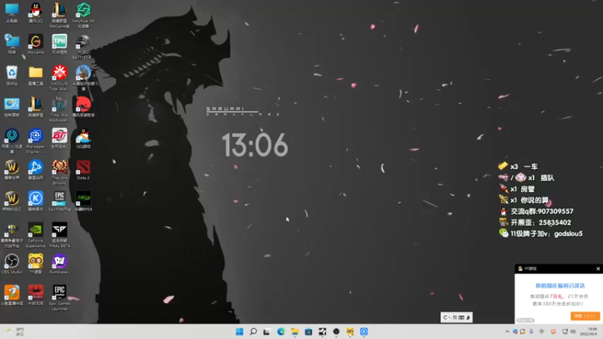Switch to the YY raccoon taskbar icon

(x=350, y=331)
